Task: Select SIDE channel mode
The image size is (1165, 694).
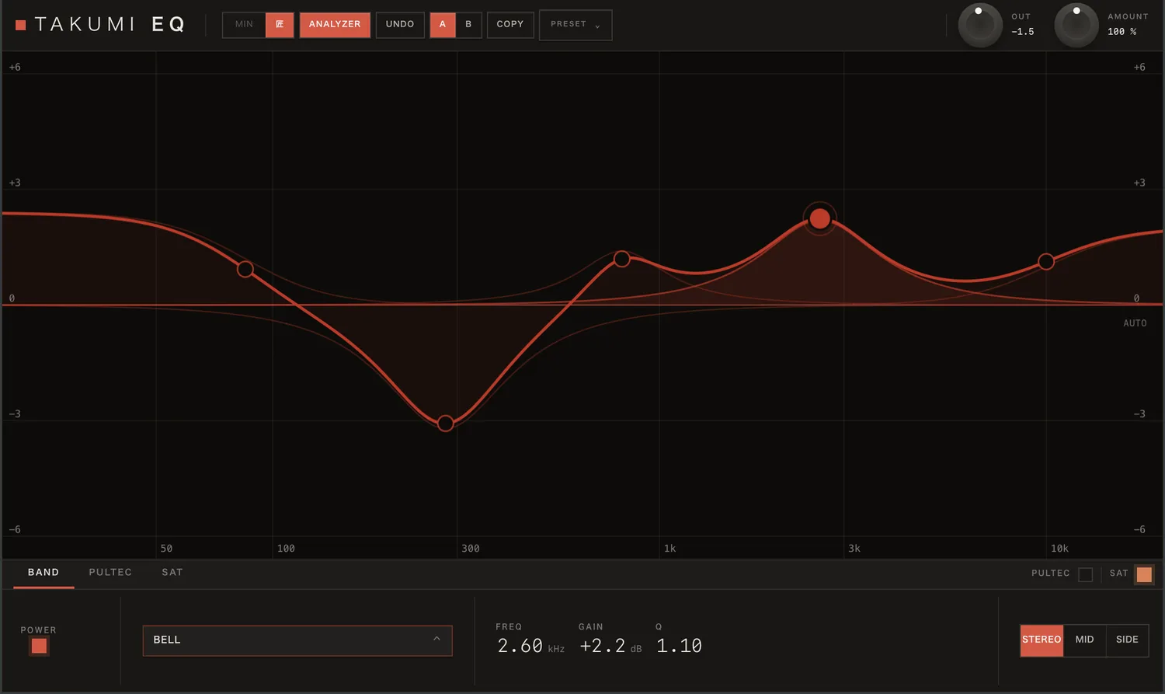Action: [1127, 640]
